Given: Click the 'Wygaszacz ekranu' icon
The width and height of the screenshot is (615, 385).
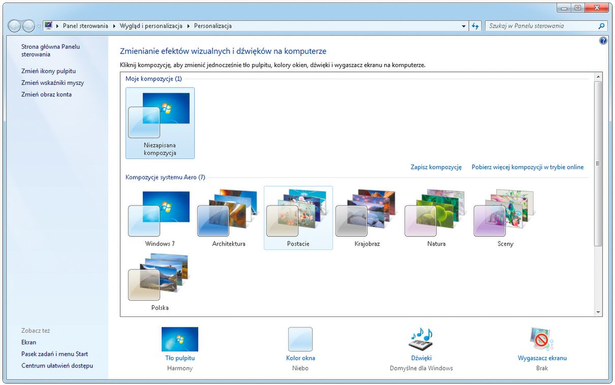Looking at the screenshot, I should pos(541,339).
